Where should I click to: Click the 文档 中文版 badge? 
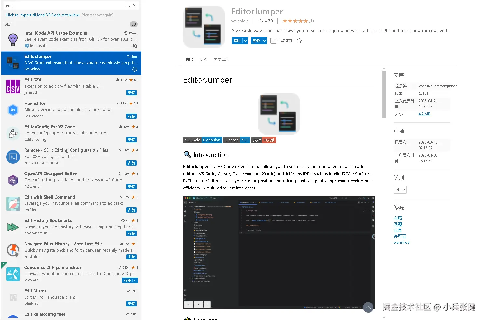(264, 140)
